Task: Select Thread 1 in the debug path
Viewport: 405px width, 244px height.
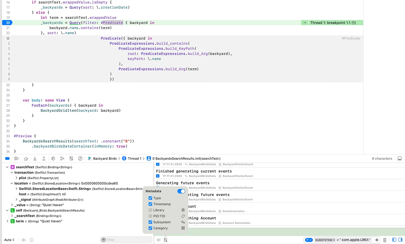Action: pos(132,159)
